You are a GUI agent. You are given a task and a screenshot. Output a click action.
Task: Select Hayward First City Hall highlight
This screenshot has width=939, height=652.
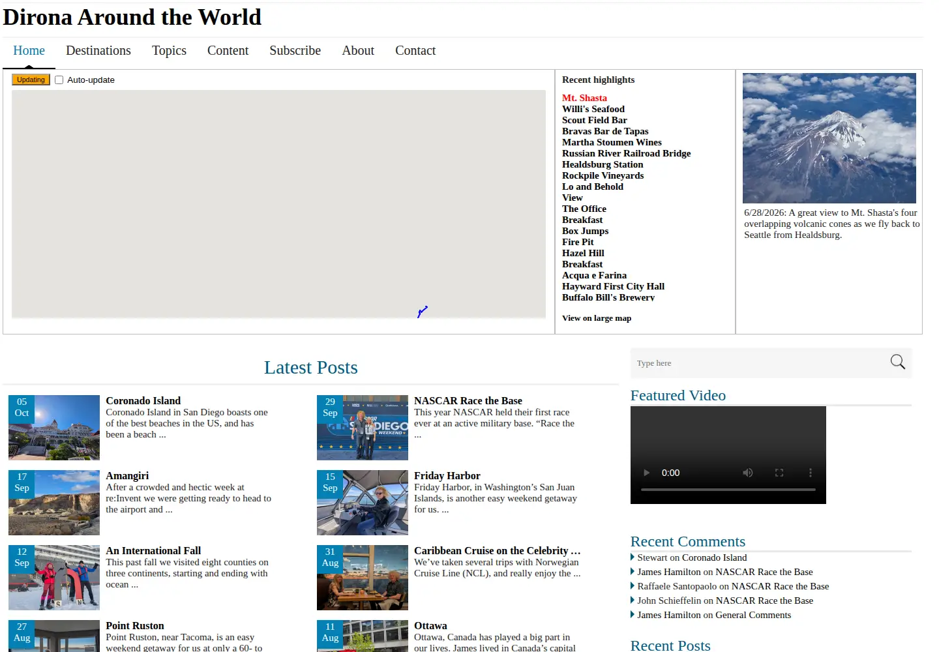point(613,286)
